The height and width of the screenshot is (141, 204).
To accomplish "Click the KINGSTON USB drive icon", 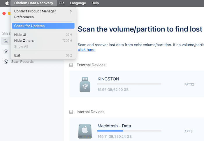I will point(85,84).
